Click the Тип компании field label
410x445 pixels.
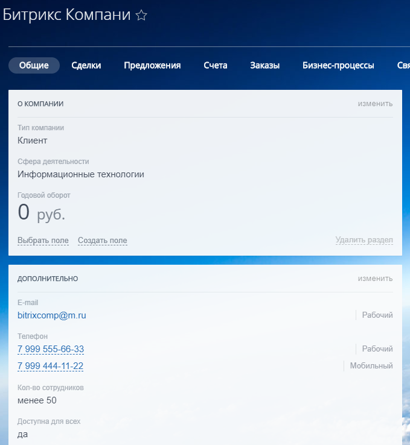pyautogui.click(x=40, y=128)
